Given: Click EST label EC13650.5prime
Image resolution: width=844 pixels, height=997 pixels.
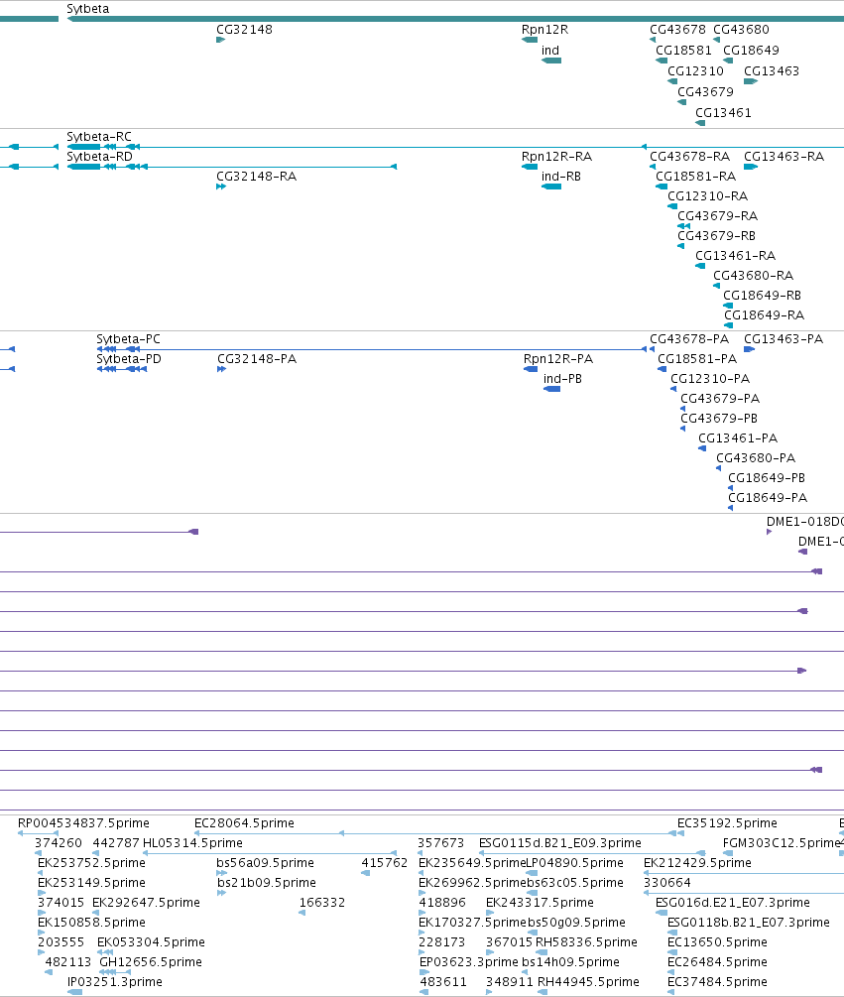Looking at the screenshot, I should click(x=717, y=941).
